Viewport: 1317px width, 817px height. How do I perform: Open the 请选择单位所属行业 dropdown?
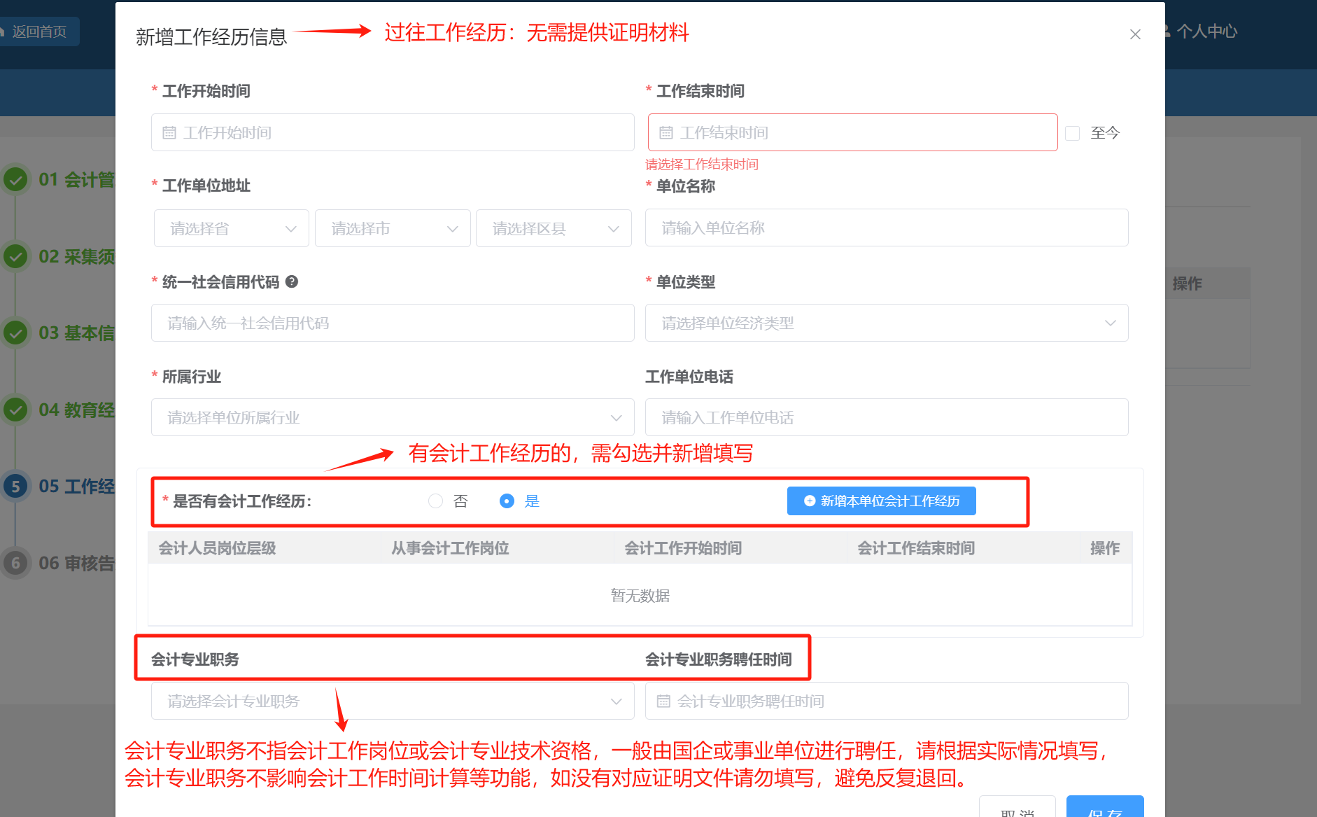coord(393,418)
